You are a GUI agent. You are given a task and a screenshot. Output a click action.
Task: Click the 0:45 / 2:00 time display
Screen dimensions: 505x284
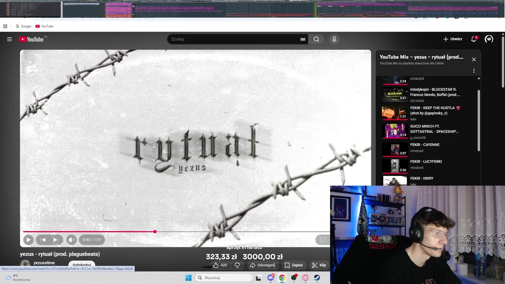click(92, 239)
